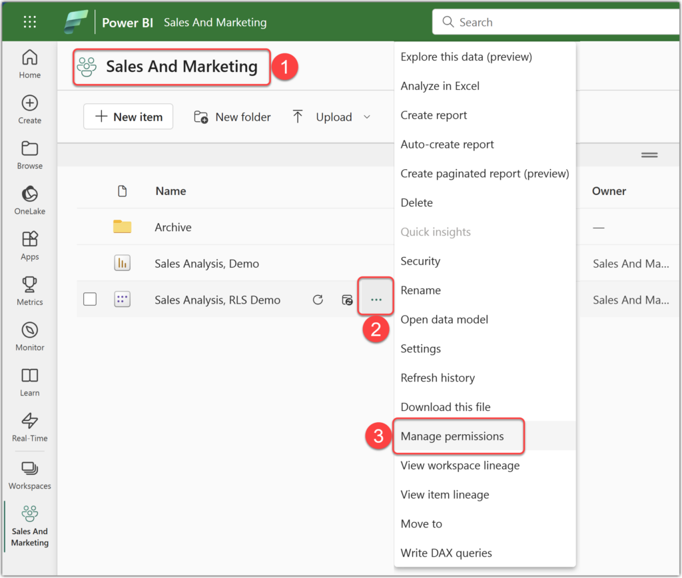This screenshot has height=578, width=682.
Task: Sort by the Owner column header
Action: (x=609, y=191)
